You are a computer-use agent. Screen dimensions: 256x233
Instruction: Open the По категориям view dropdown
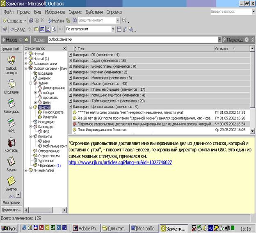pyautogui.click(x=113, y=29)
